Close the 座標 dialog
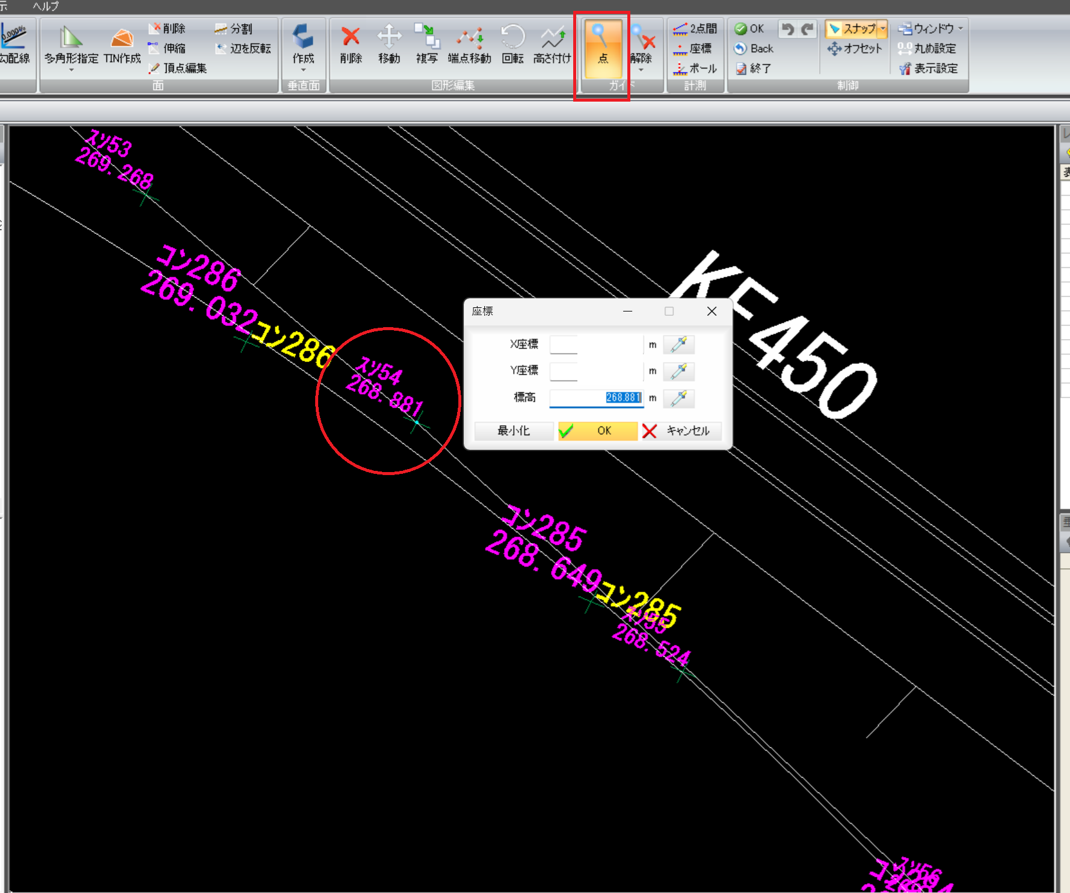Screen dimensions: 1070x893 point(712,311)
